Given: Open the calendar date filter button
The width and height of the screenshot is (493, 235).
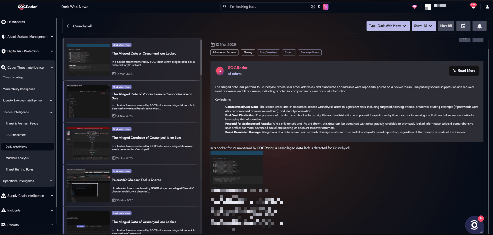Looking at the screenshot, I should coord(463,26).
